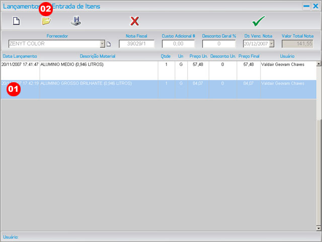
Task: Confirm entry with the green checkmark
Action: 259,21
